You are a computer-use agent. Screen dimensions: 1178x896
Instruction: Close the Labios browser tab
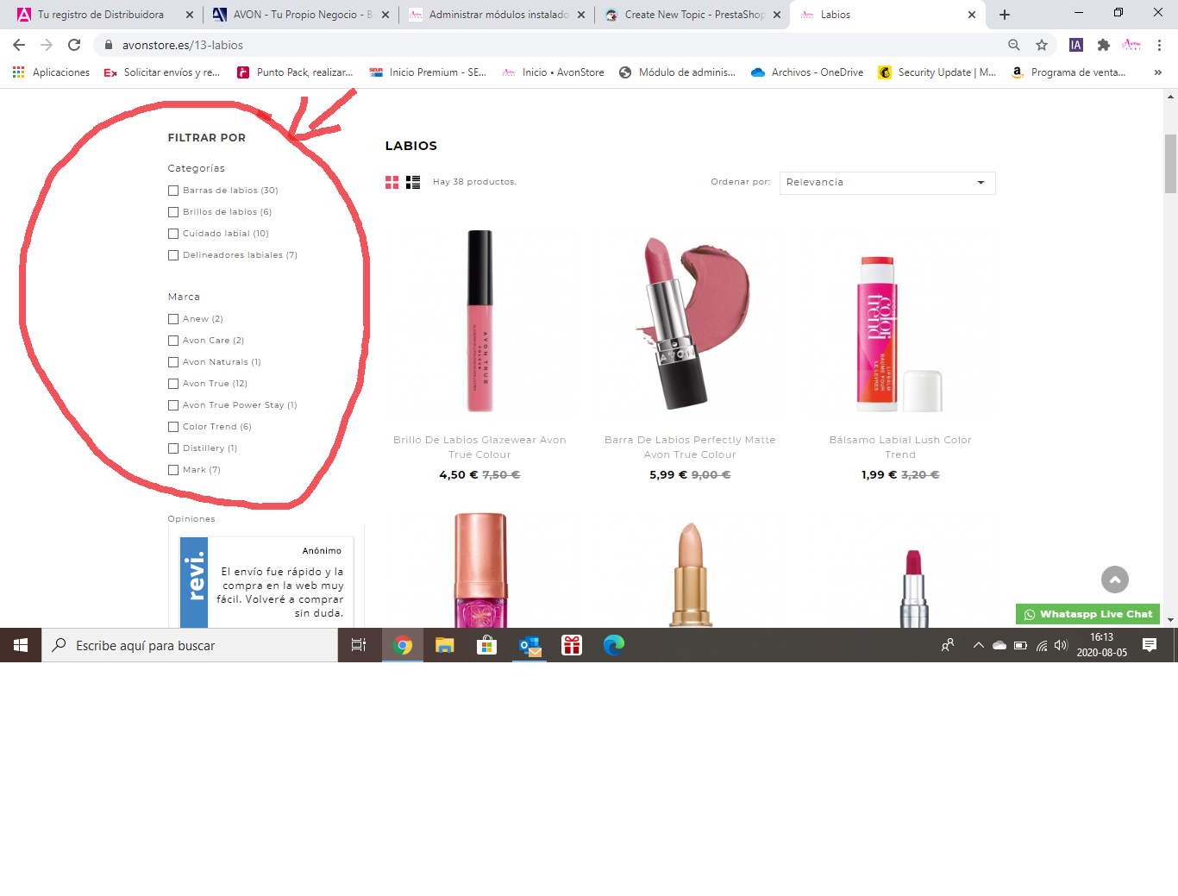coord(972,15)
